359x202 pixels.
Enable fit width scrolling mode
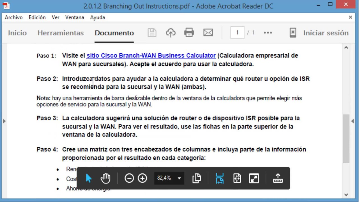(x=220, y=178)
